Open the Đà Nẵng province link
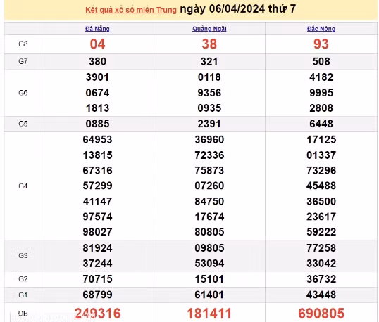379x322 pixels. 97,29
